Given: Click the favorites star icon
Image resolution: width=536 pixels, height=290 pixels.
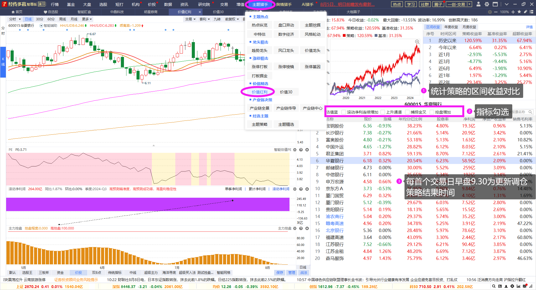Looking at the screenshot, I should pyautogui.click(x=519, y=12).
